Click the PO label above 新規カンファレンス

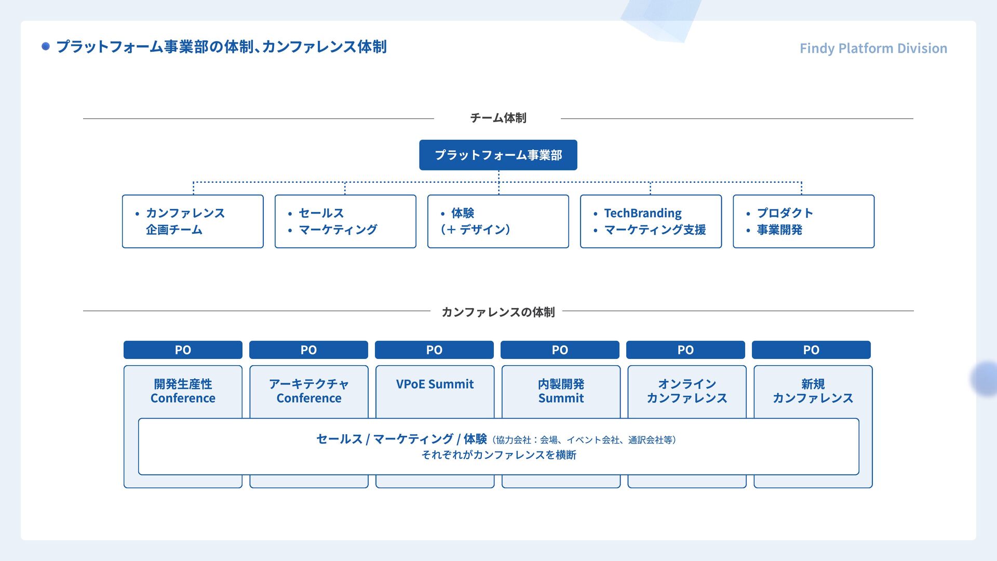[811, 350]
